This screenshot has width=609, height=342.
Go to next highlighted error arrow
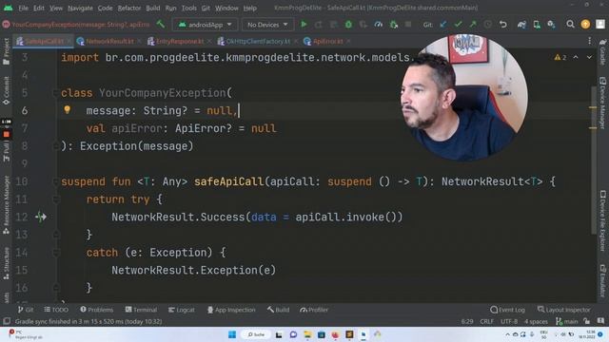point(589,57)
